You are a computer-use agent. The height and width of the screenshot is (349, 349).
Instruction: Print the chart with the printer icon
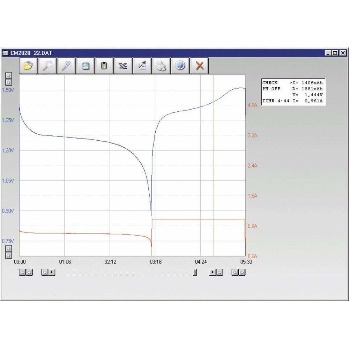[x=161, y=66]
